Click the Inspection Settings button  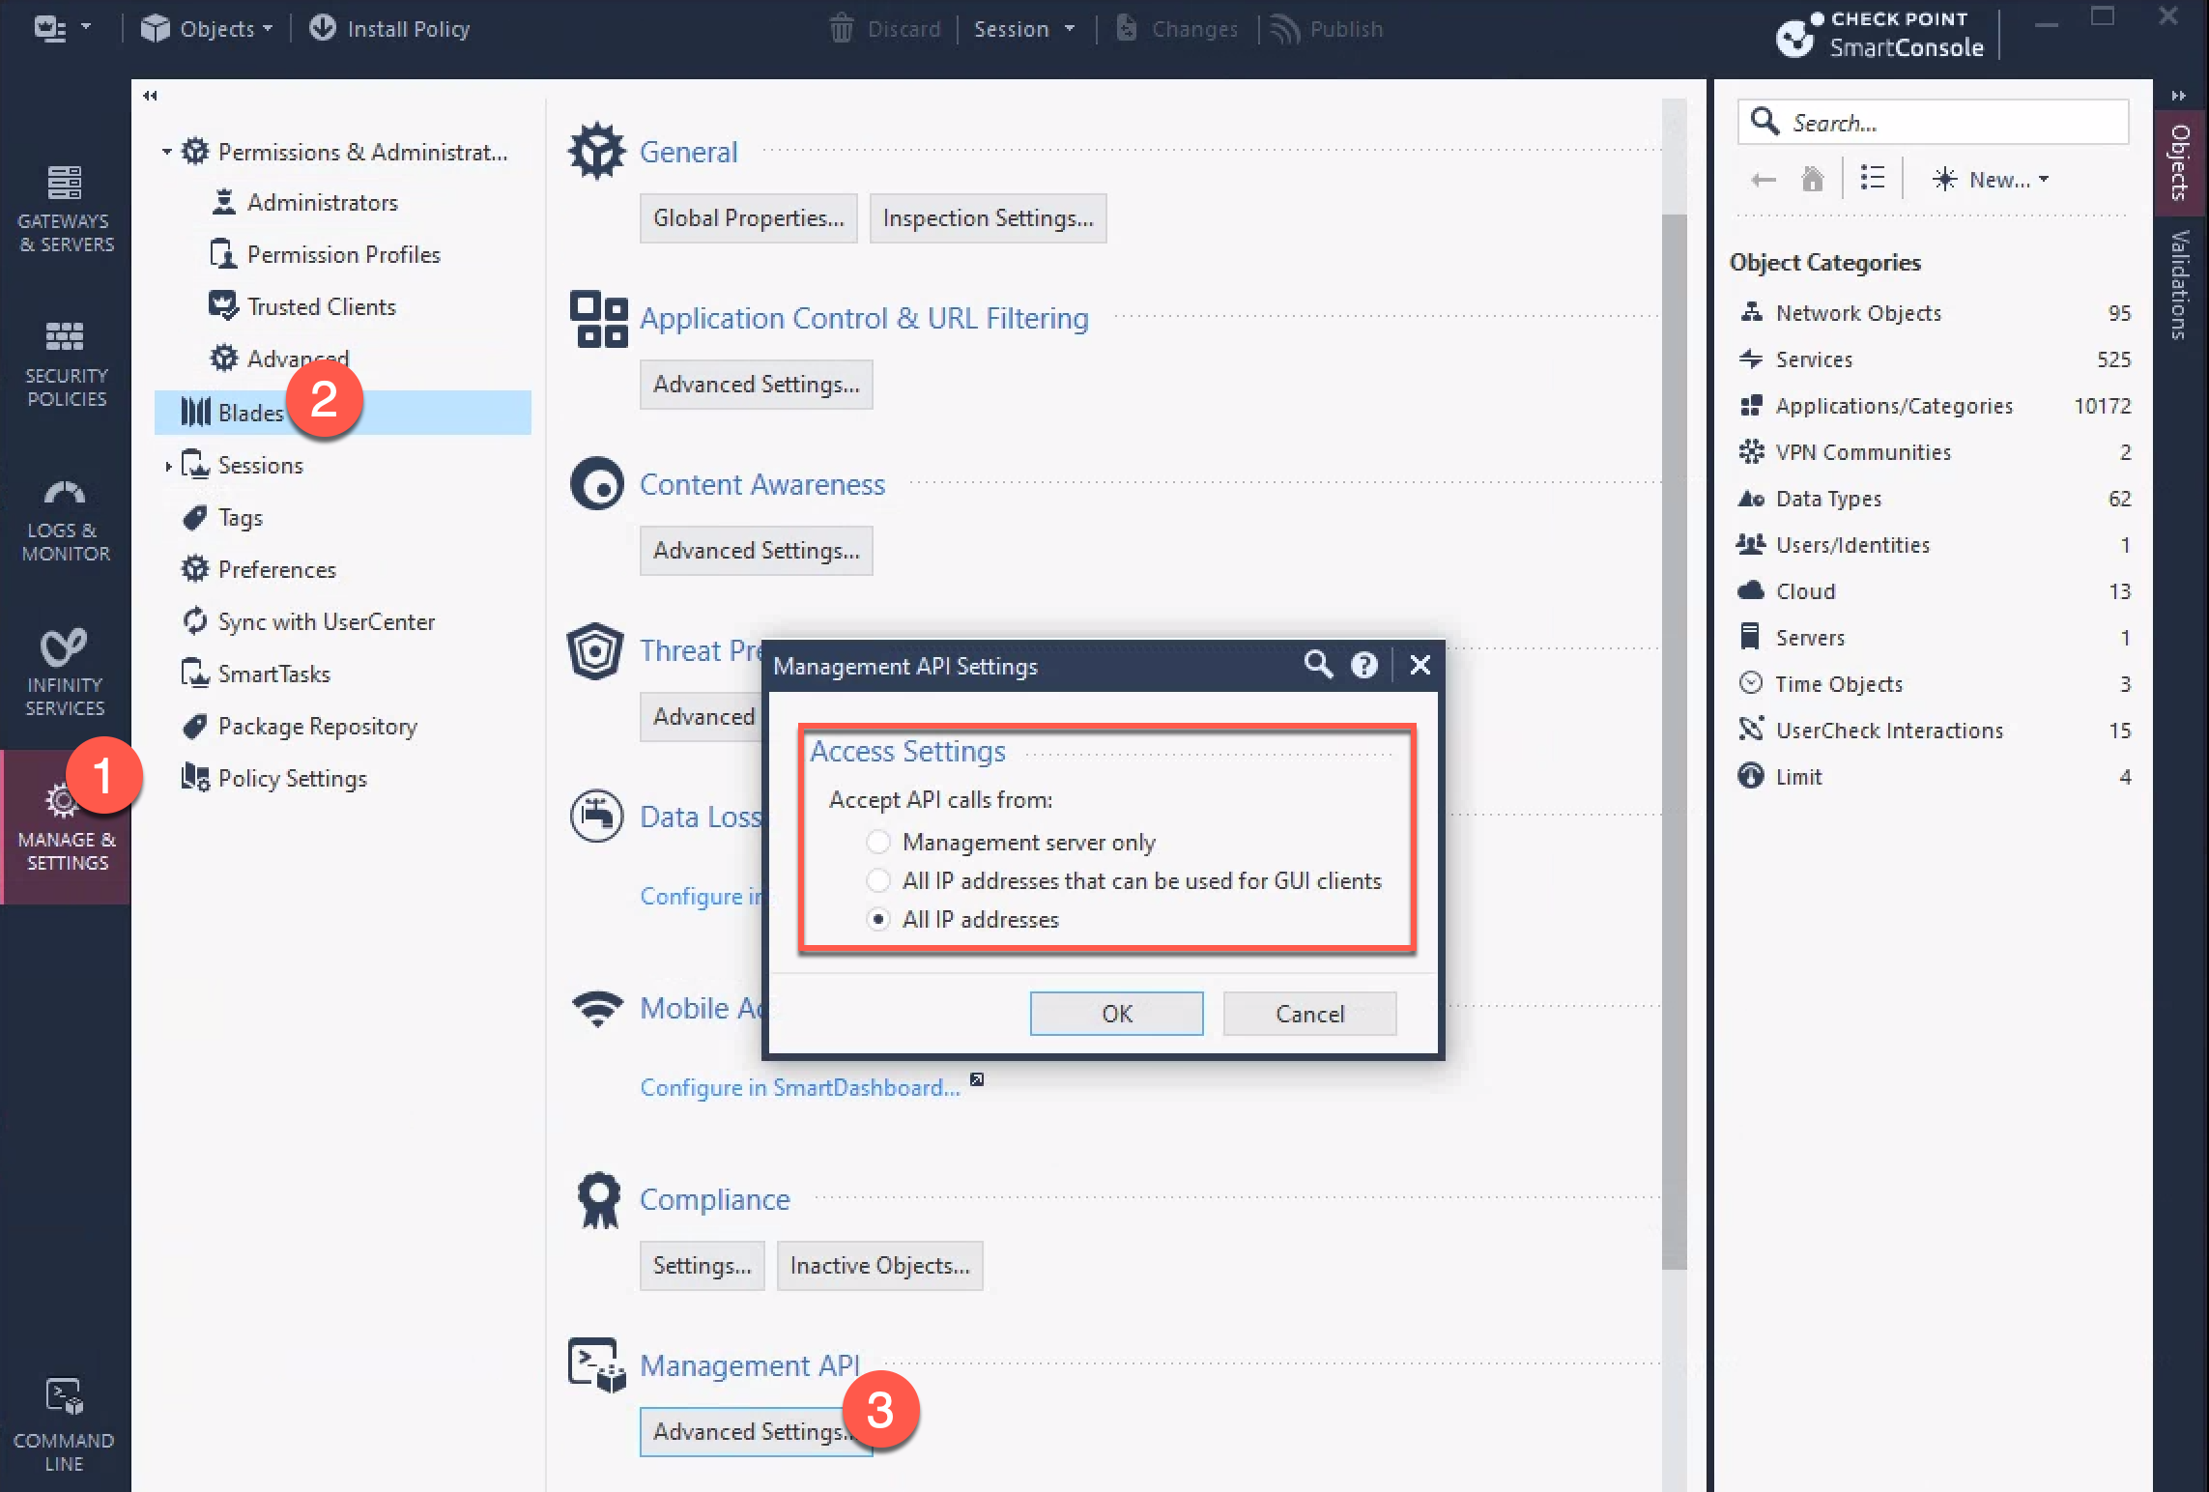coord(988,218)
